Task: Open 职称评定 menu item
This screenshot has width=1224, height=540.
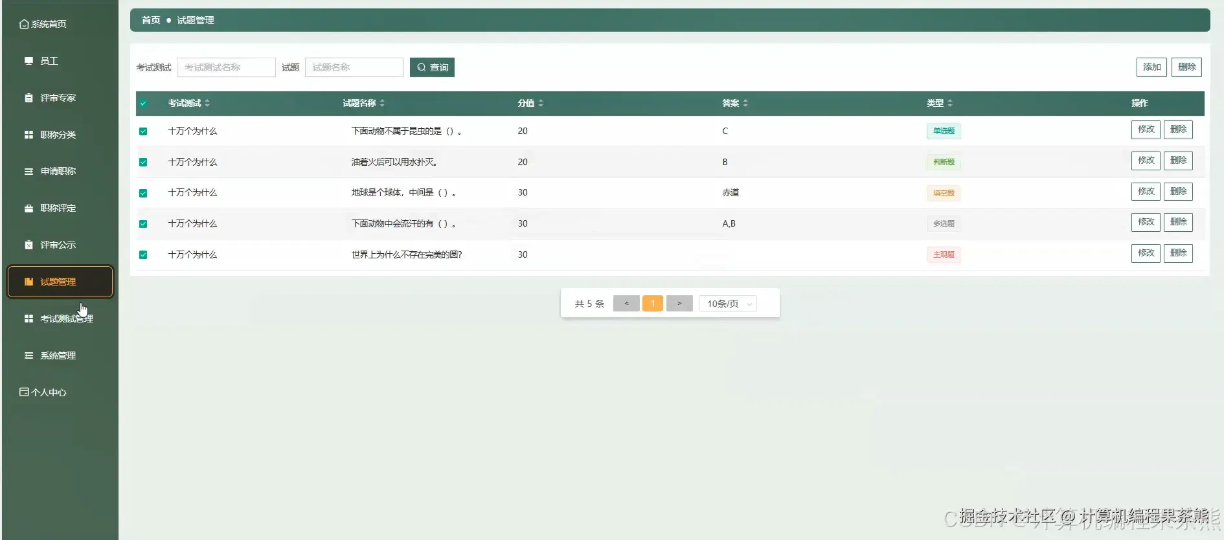Action: [x=60, y=208]
